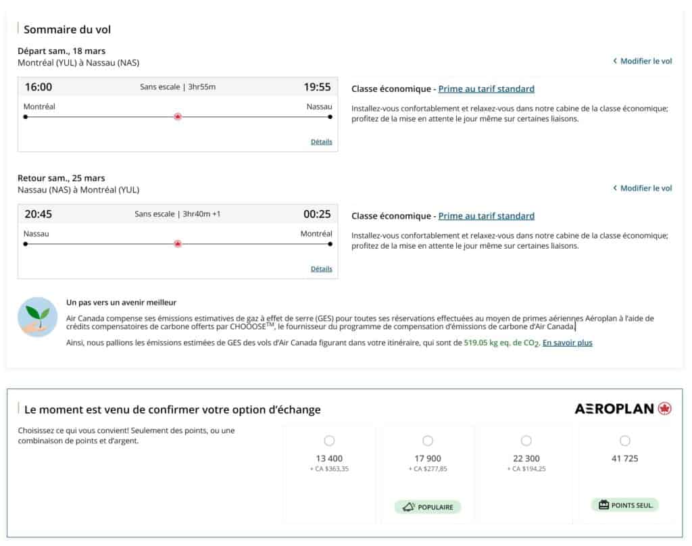Expand Détails for the departure flight
The height and width of the screenshot is (546, 692).
tap(321, 142)
